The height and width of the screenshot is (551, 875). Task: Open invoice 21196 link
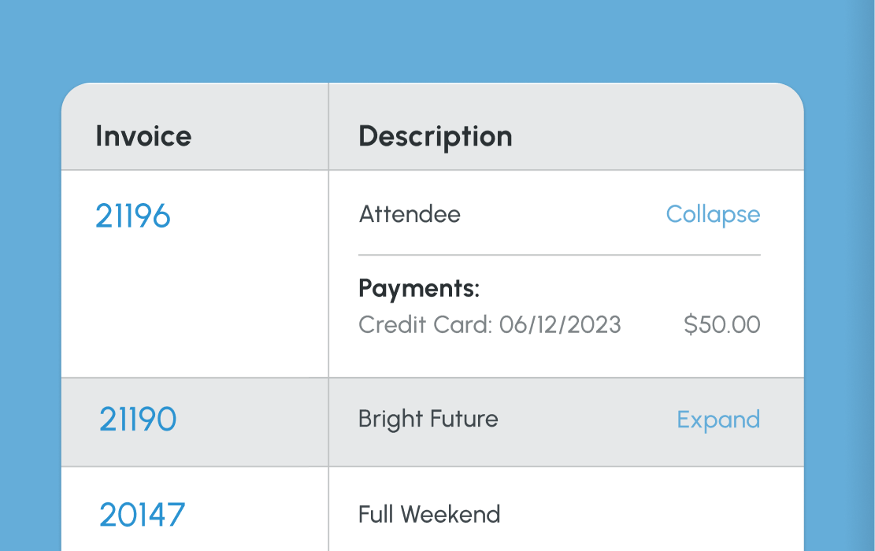click(132, 215)
